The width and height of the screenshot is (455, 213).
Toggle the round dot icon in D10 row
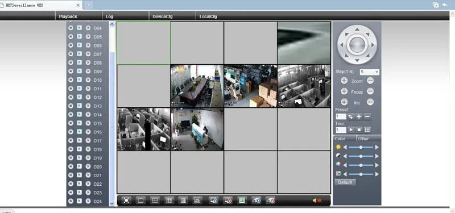pos(71,80)
